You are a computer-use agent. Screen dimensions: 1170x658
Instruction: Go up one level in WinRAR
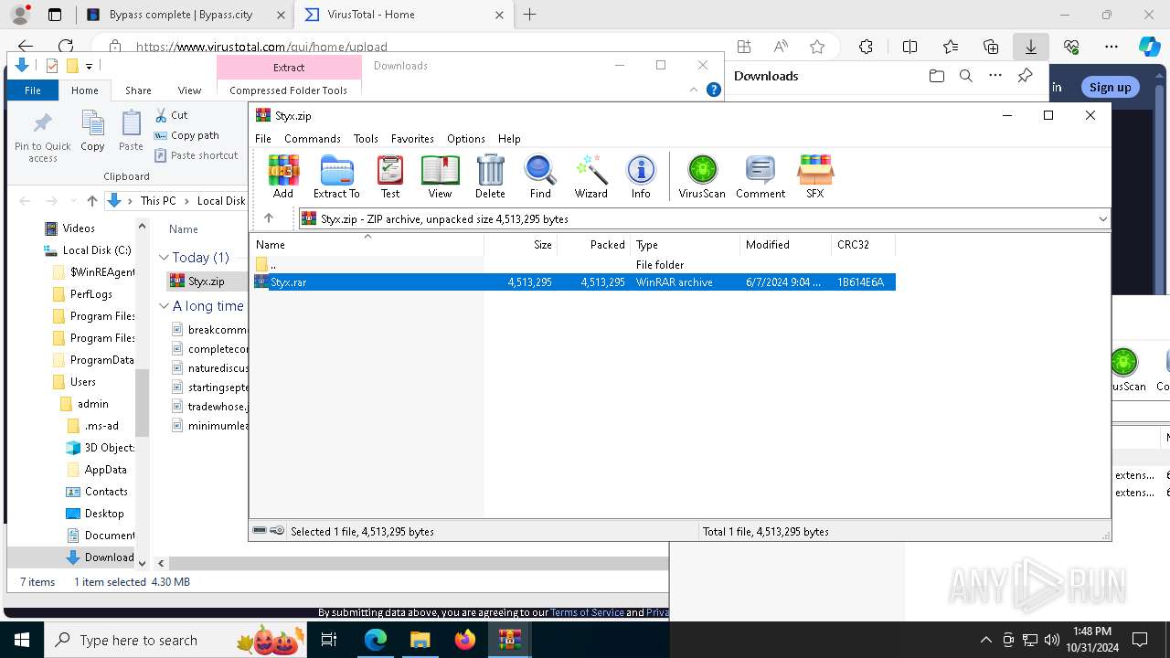[x=269, y=218]
